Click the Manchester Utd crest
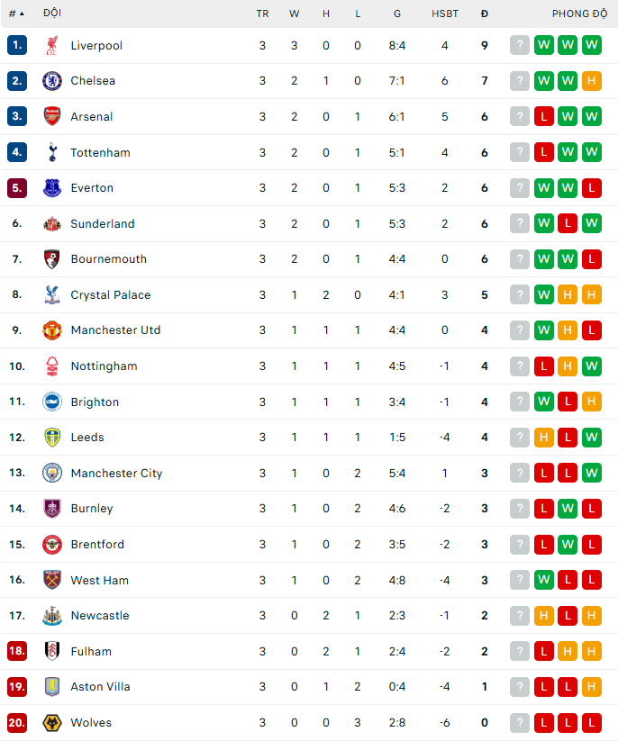Screen dimensions: 618x741 (52, 330)
